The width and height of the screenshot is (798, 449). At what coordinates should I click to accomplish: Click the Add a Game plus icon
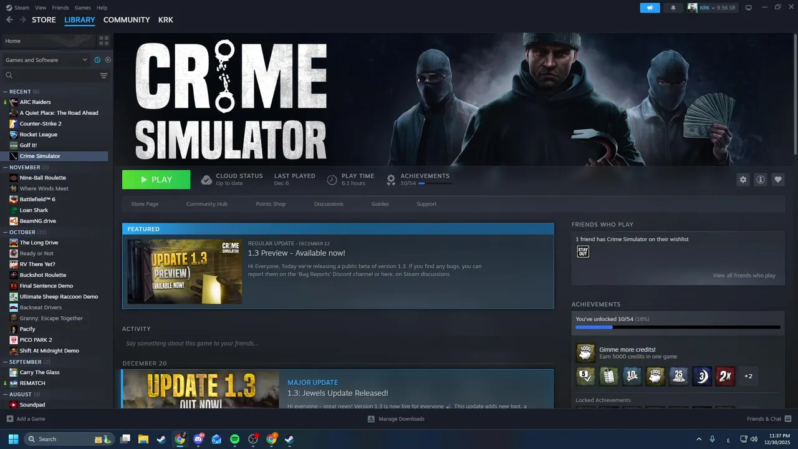[9, 419]
